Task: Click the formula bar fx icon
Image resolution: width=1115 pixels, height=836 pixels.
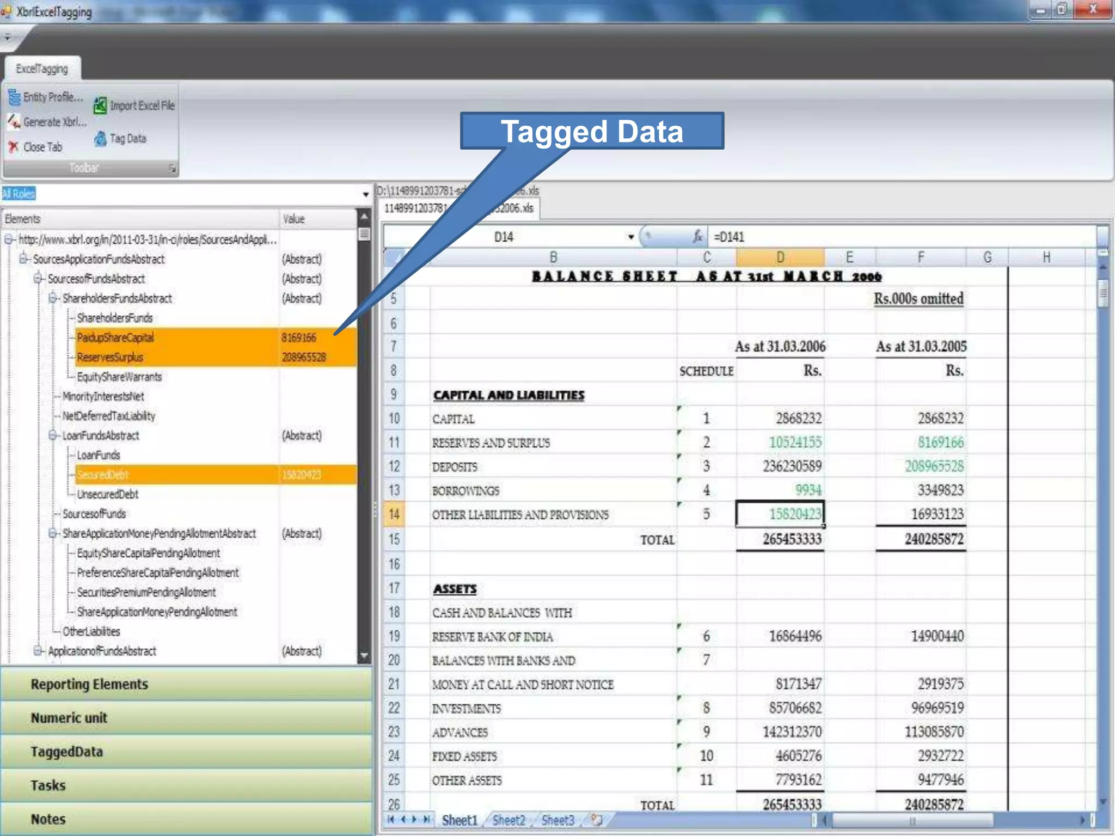Action: [x=698, y=237]
